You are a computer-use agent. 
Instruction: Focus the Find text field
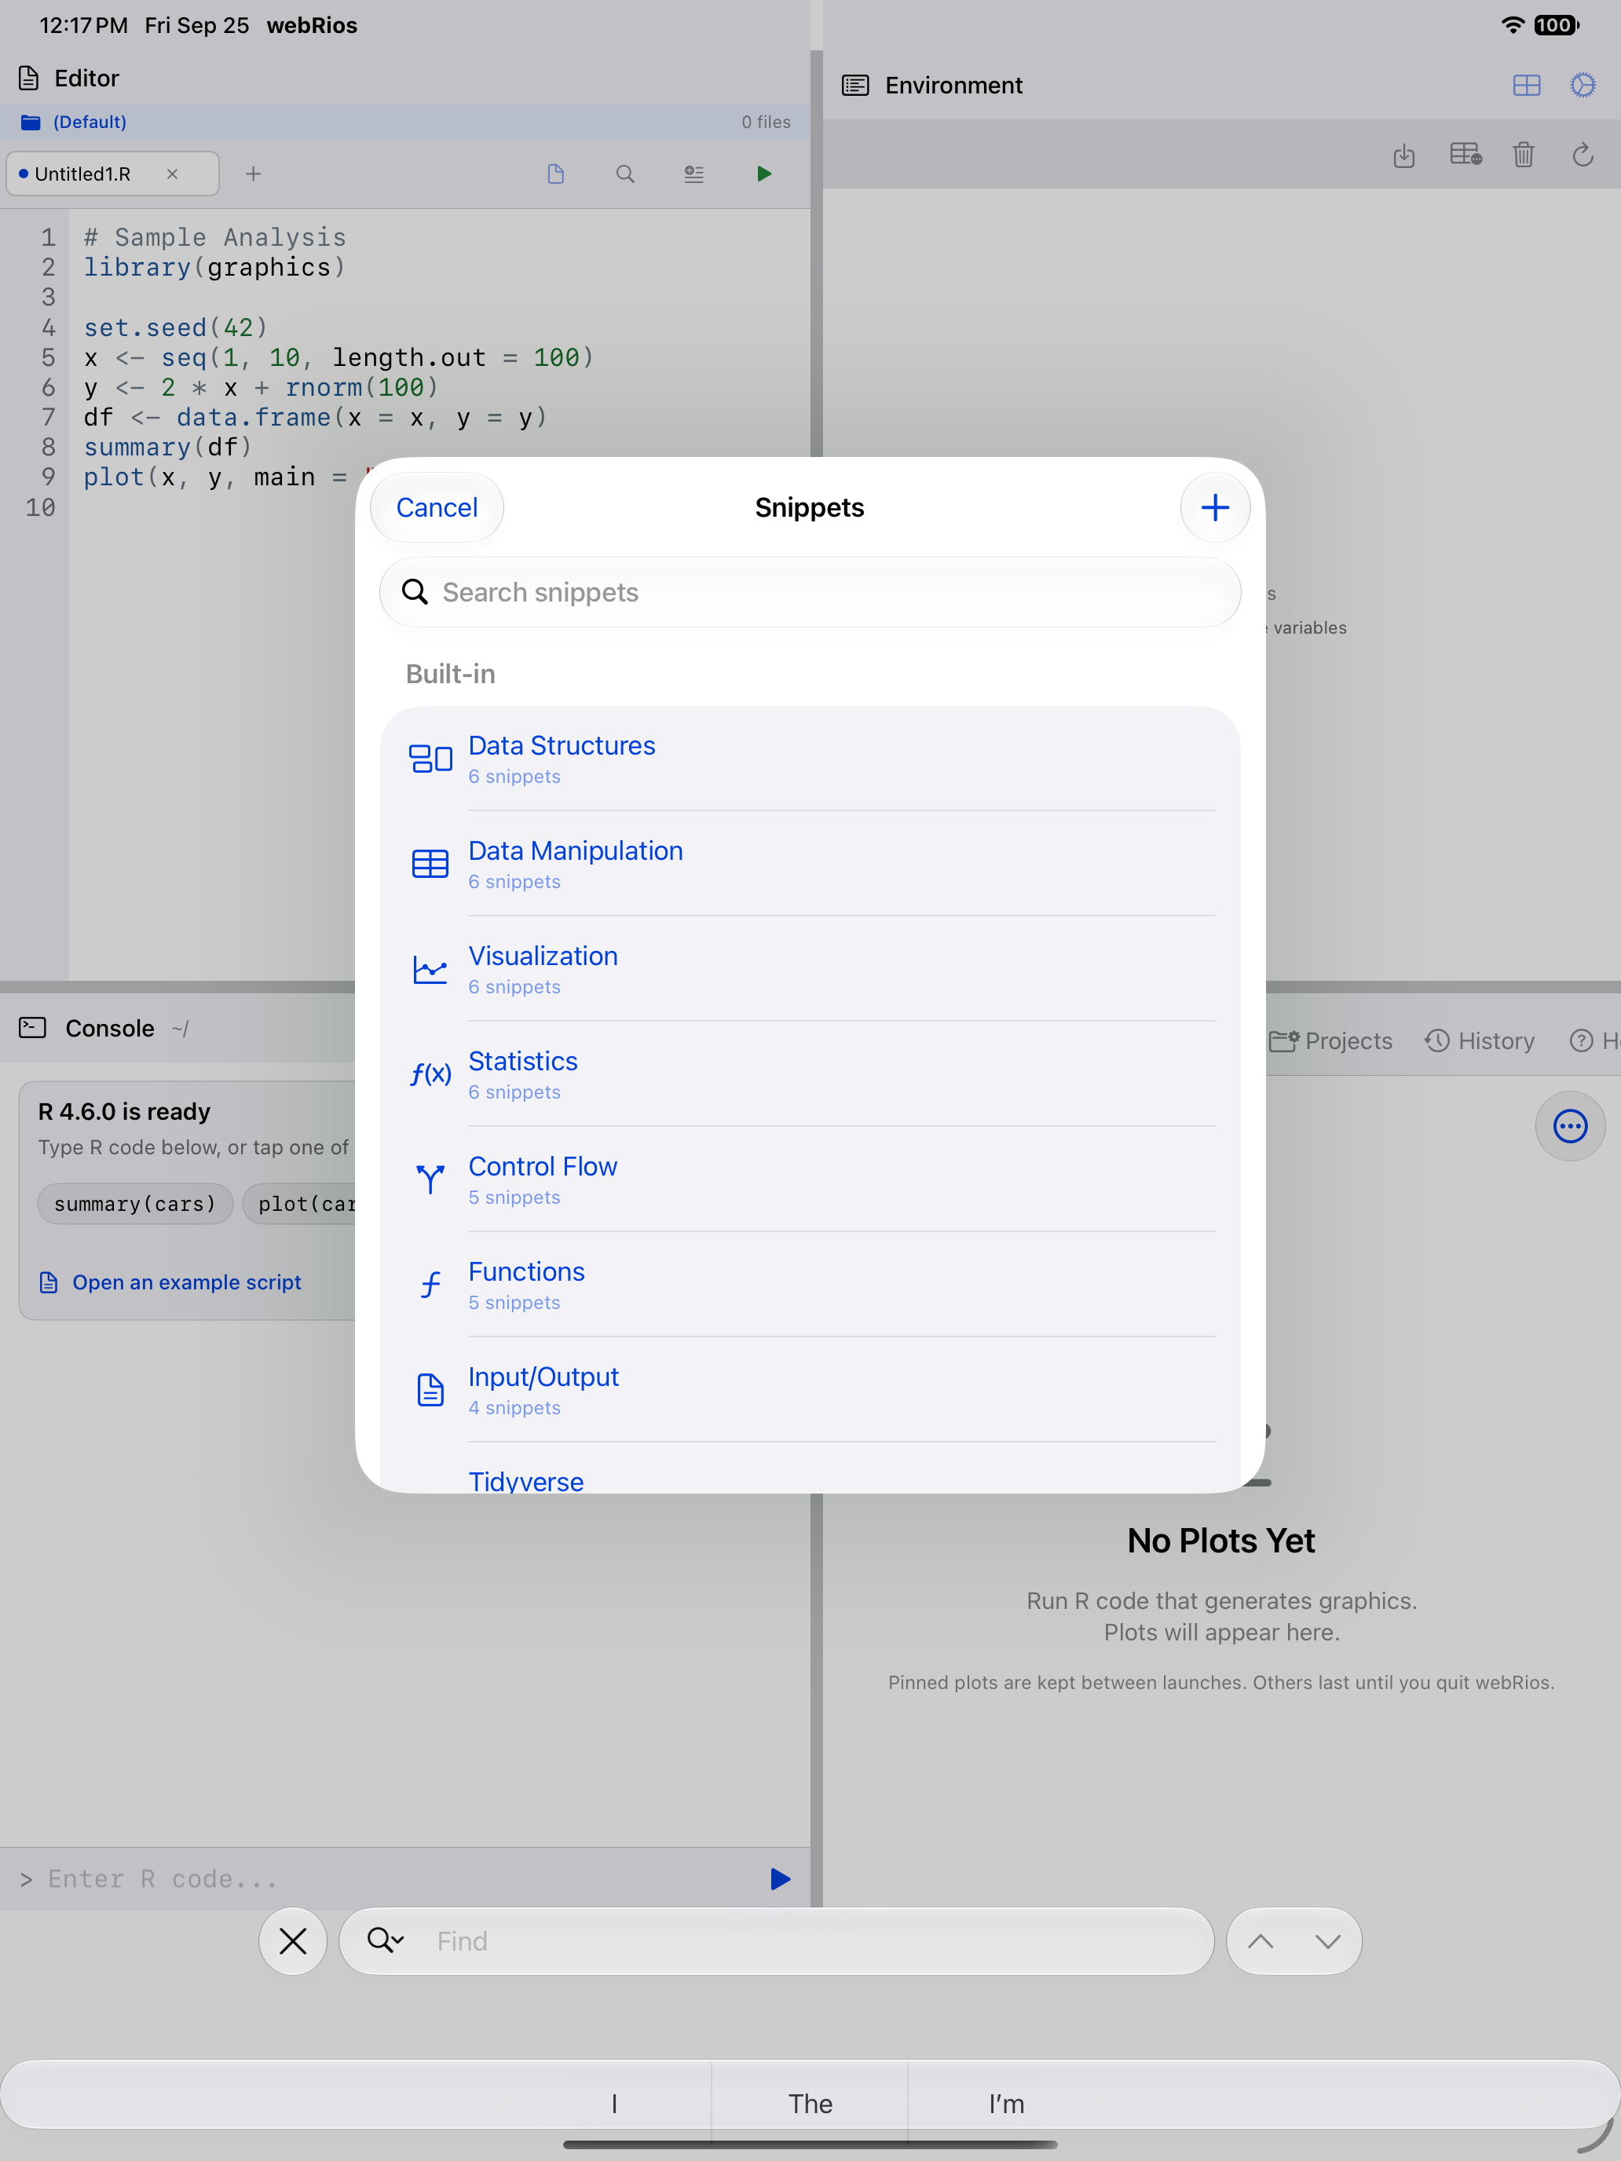click(x=777, y=1941)
